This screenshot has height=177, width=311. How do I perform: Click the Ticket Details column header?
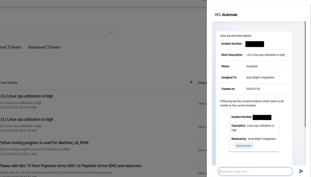9,83
